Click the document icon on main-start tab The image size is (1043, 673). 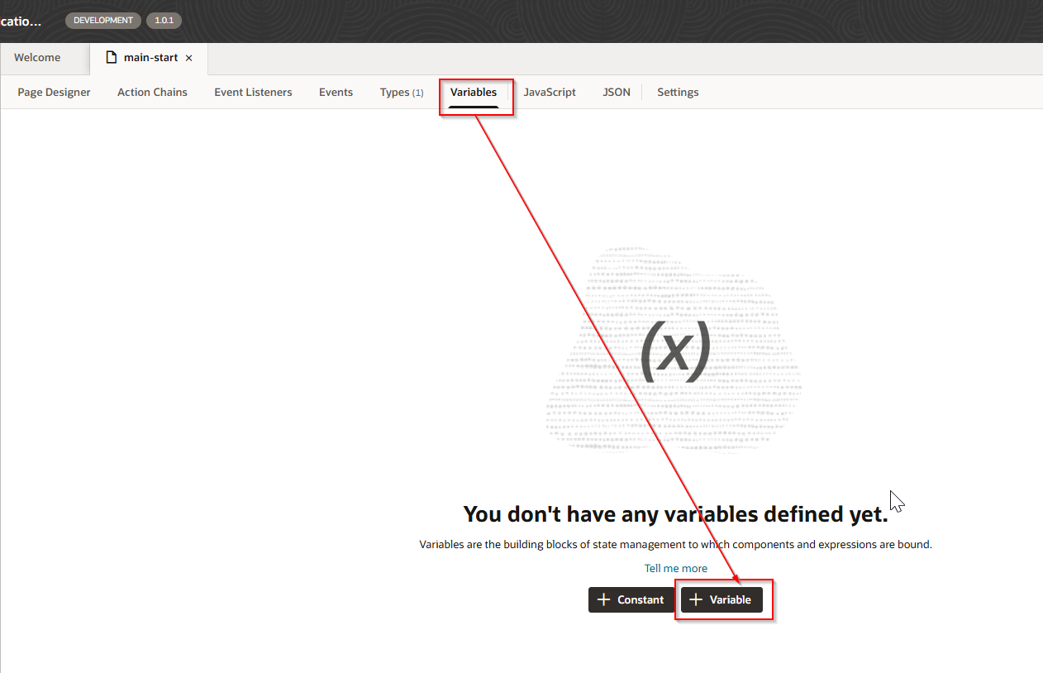111,58
